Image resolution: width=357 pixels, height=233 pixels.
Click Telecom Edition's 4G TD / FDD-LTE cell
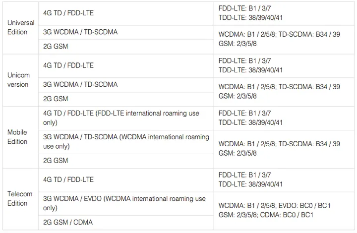(x=68, y=179)
